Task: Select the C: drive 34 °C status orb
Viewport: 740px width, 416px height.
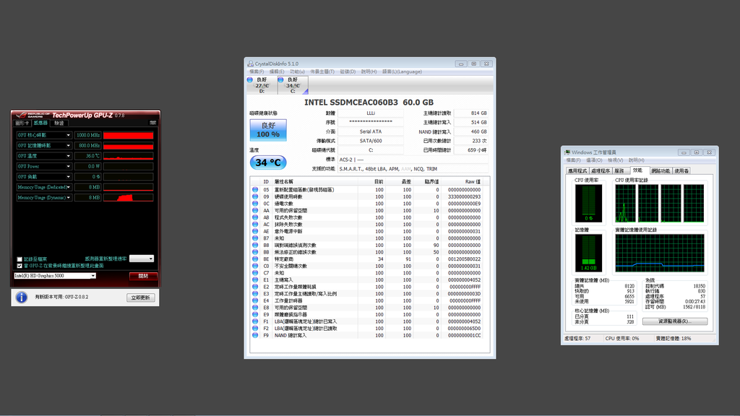Action: pos(281,79)
